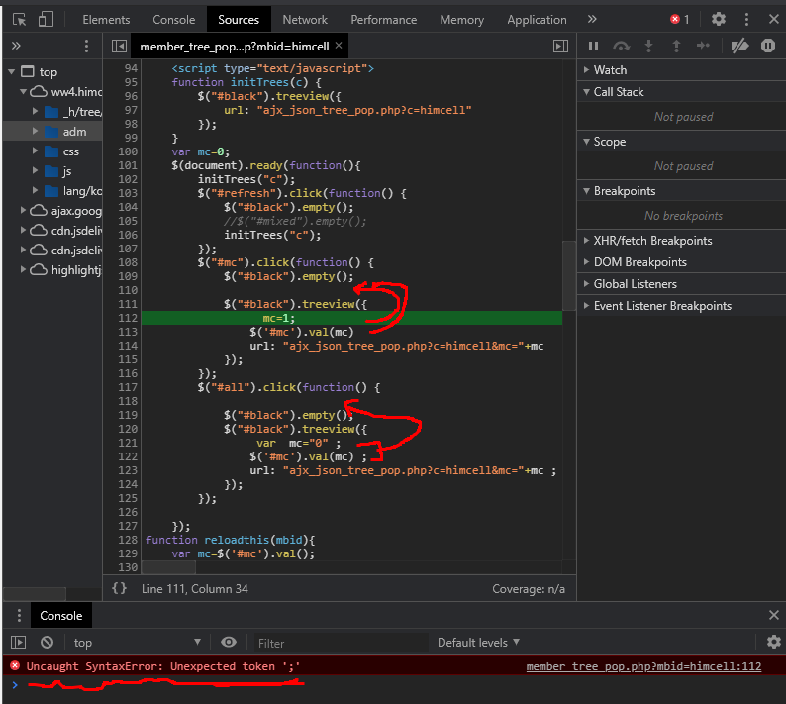Click the inspect element picker icon
The image size is (786, 704).
19,19
